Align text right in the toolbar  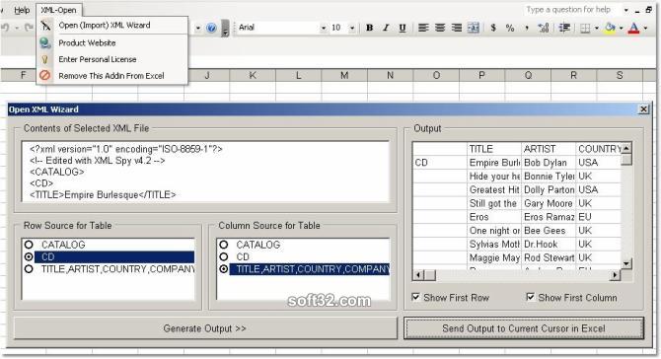[x=457, y=28]
